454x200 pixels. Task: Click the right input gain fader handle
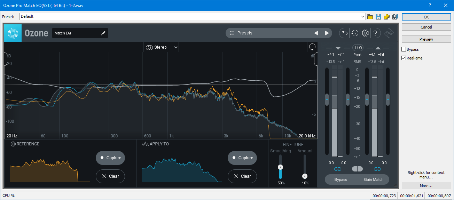tap(347, 100)
